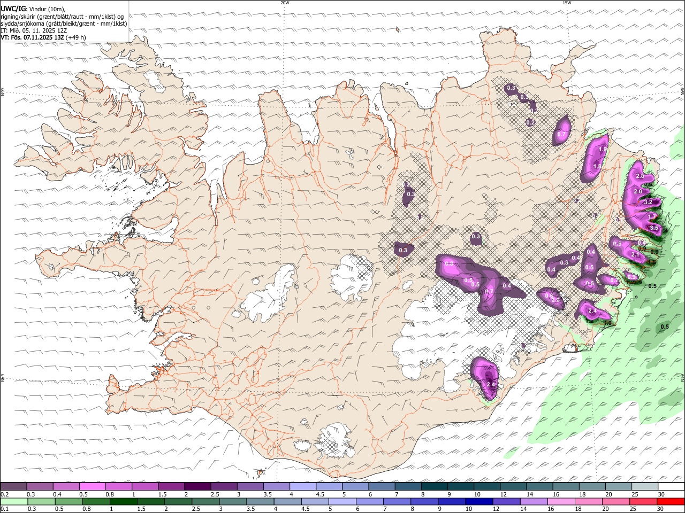Pick the light pink 16 rain legend swatch

560,502
